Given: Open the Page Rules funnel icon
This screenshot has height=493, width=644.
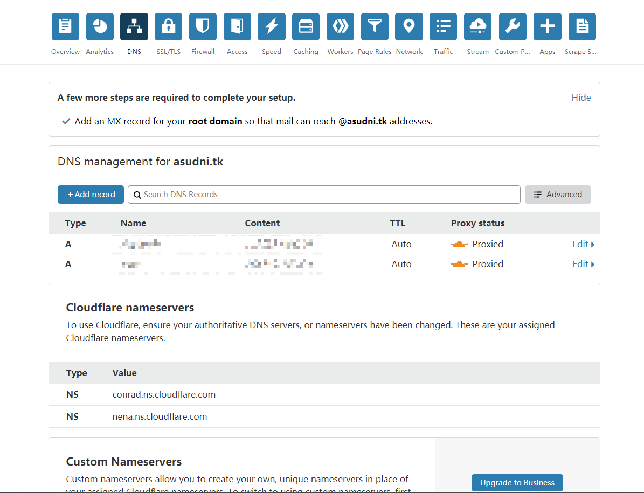Looking at the screenshot, I should 375,27.
